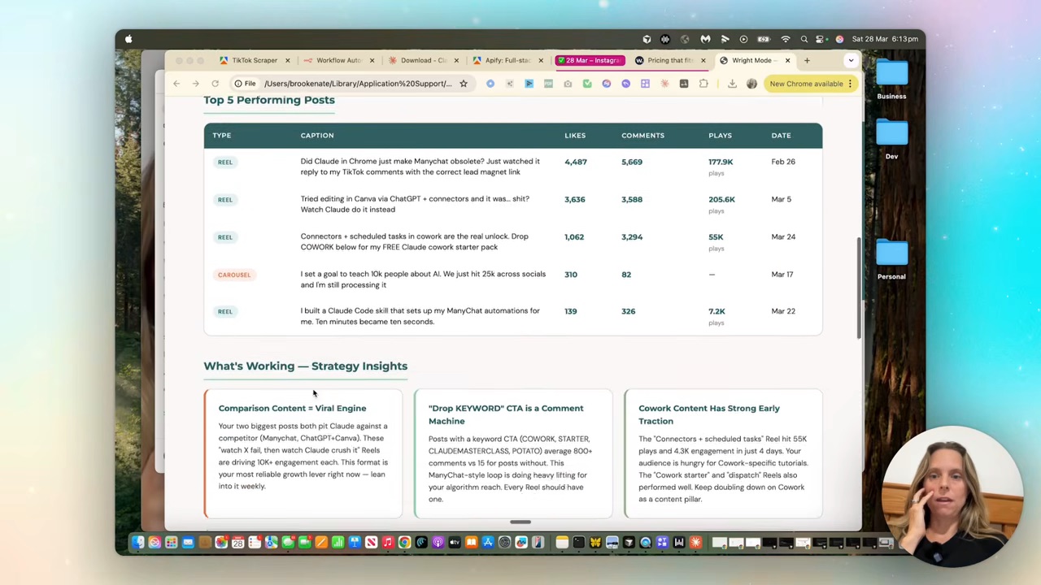Click the Mar 24 date cell
1041x585 pixels.
(783, 236)
